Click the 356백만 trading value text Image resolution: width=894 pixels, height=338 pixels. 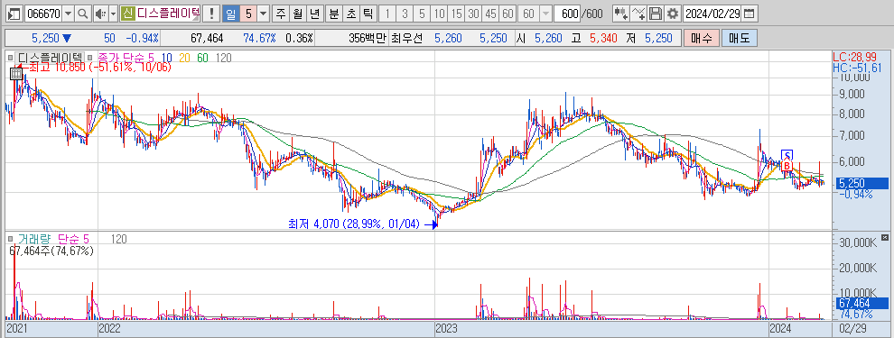coord(368,38)
